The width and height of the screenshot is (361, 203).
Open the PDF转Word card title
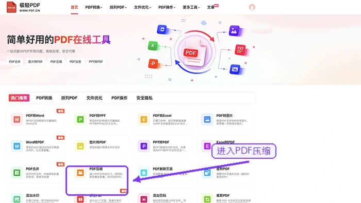click(35, 116)
